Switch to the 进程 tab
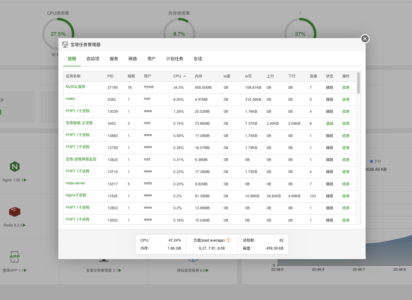412x300 pixels. point(72,59)
